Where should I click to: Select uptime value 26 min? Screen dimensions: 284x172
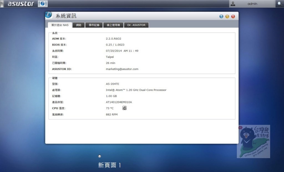pyautogui.click(x=110, y=63)
